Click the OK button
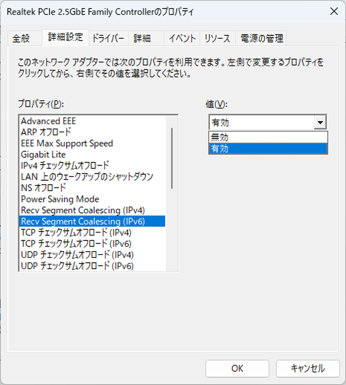 click(x=237, y=368)
